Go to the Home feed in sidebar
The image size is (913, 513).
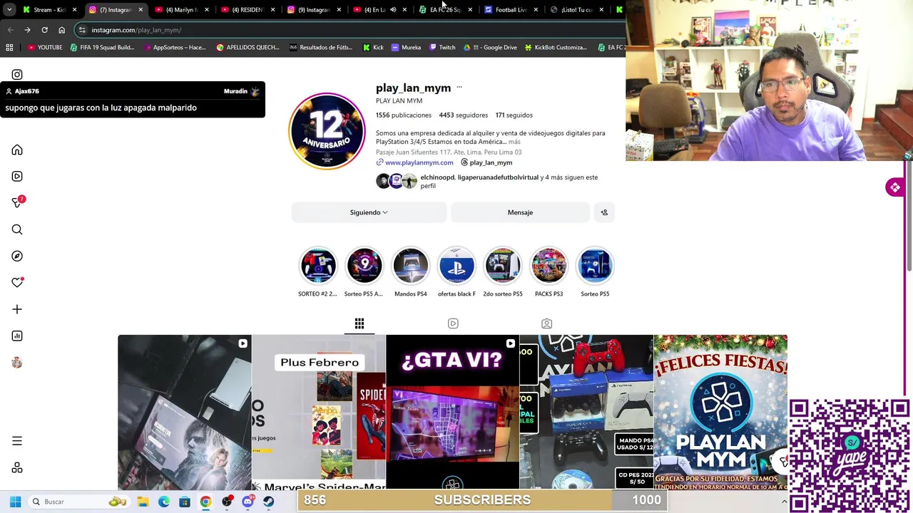[x=17, y=150]
